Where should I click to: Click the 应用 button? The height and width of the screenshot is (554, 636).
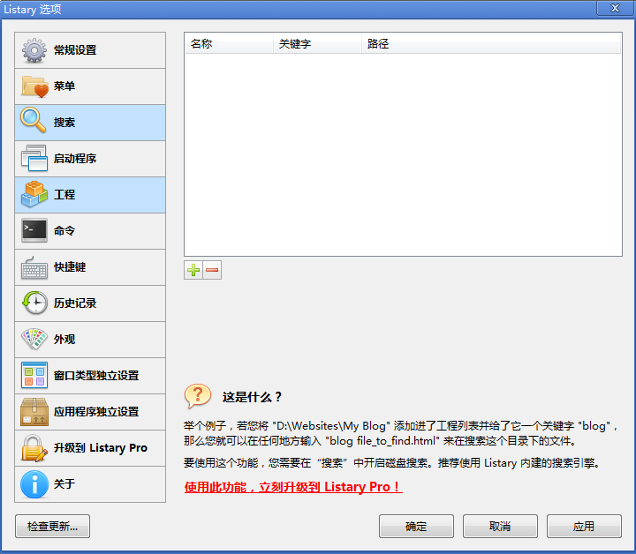click(x=584, y=527)
